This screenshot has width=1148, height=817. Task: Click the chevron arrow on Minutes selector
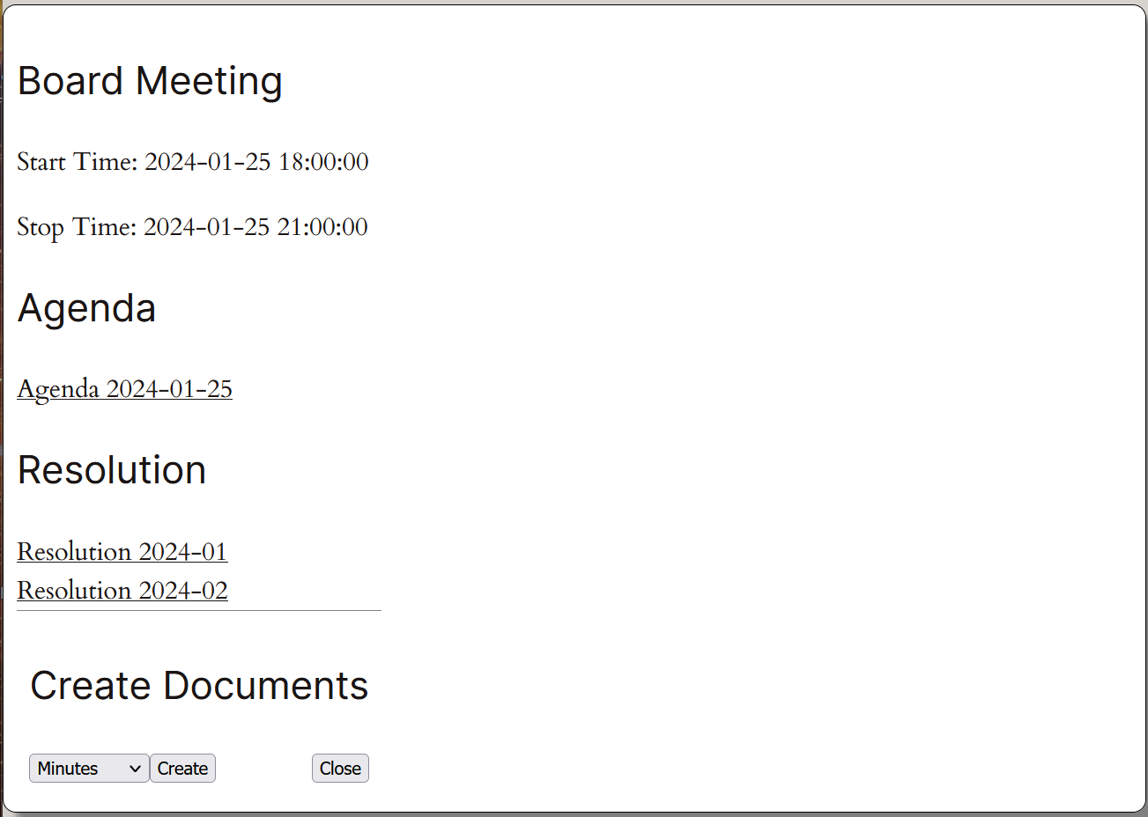point(135,769)
